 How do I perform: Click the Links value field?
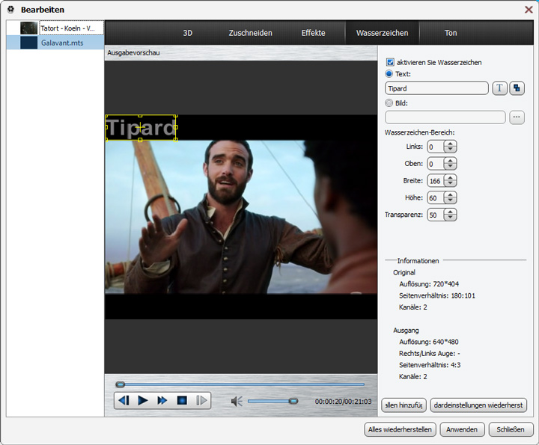[435, 147]
